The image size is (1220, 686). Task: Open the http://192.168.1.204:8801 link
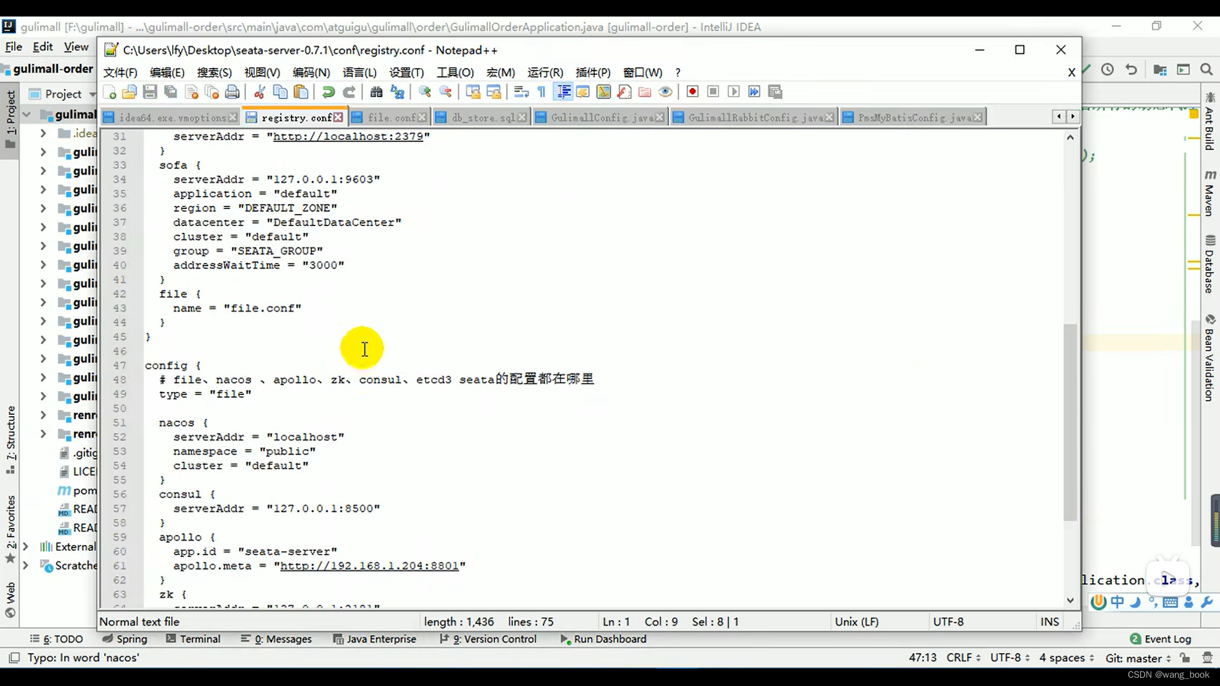point(369,566)
